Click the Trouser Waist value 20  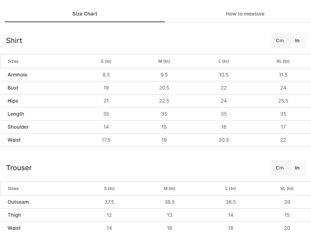(x=287, y=228)
